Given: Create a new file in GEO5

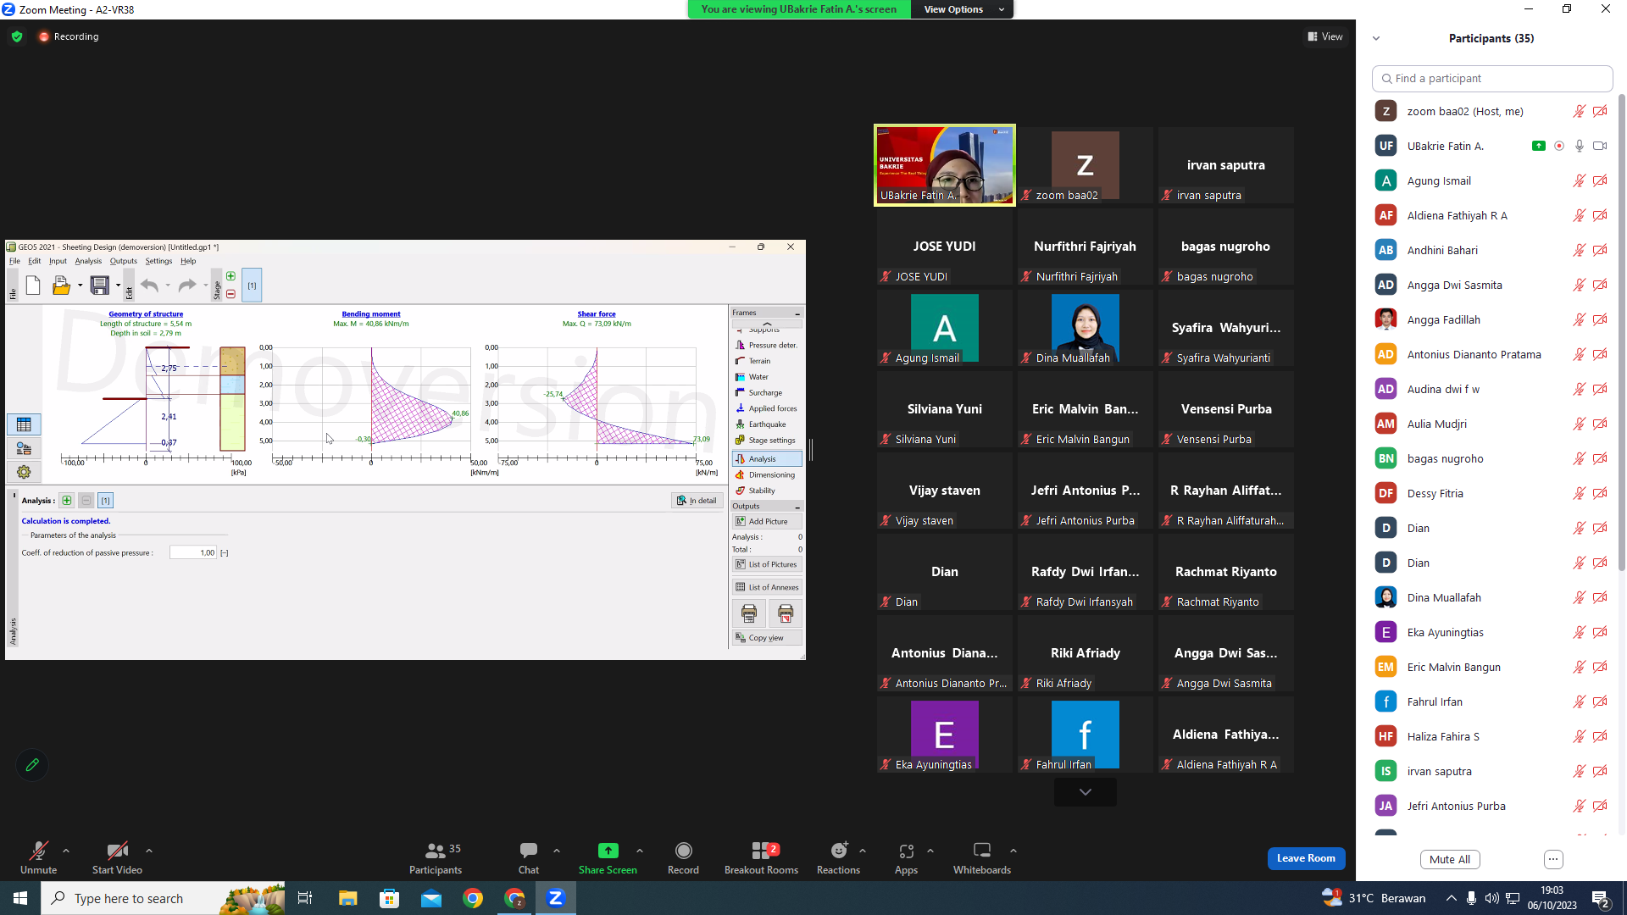Looking at the screenshot, I should [33, 286].
